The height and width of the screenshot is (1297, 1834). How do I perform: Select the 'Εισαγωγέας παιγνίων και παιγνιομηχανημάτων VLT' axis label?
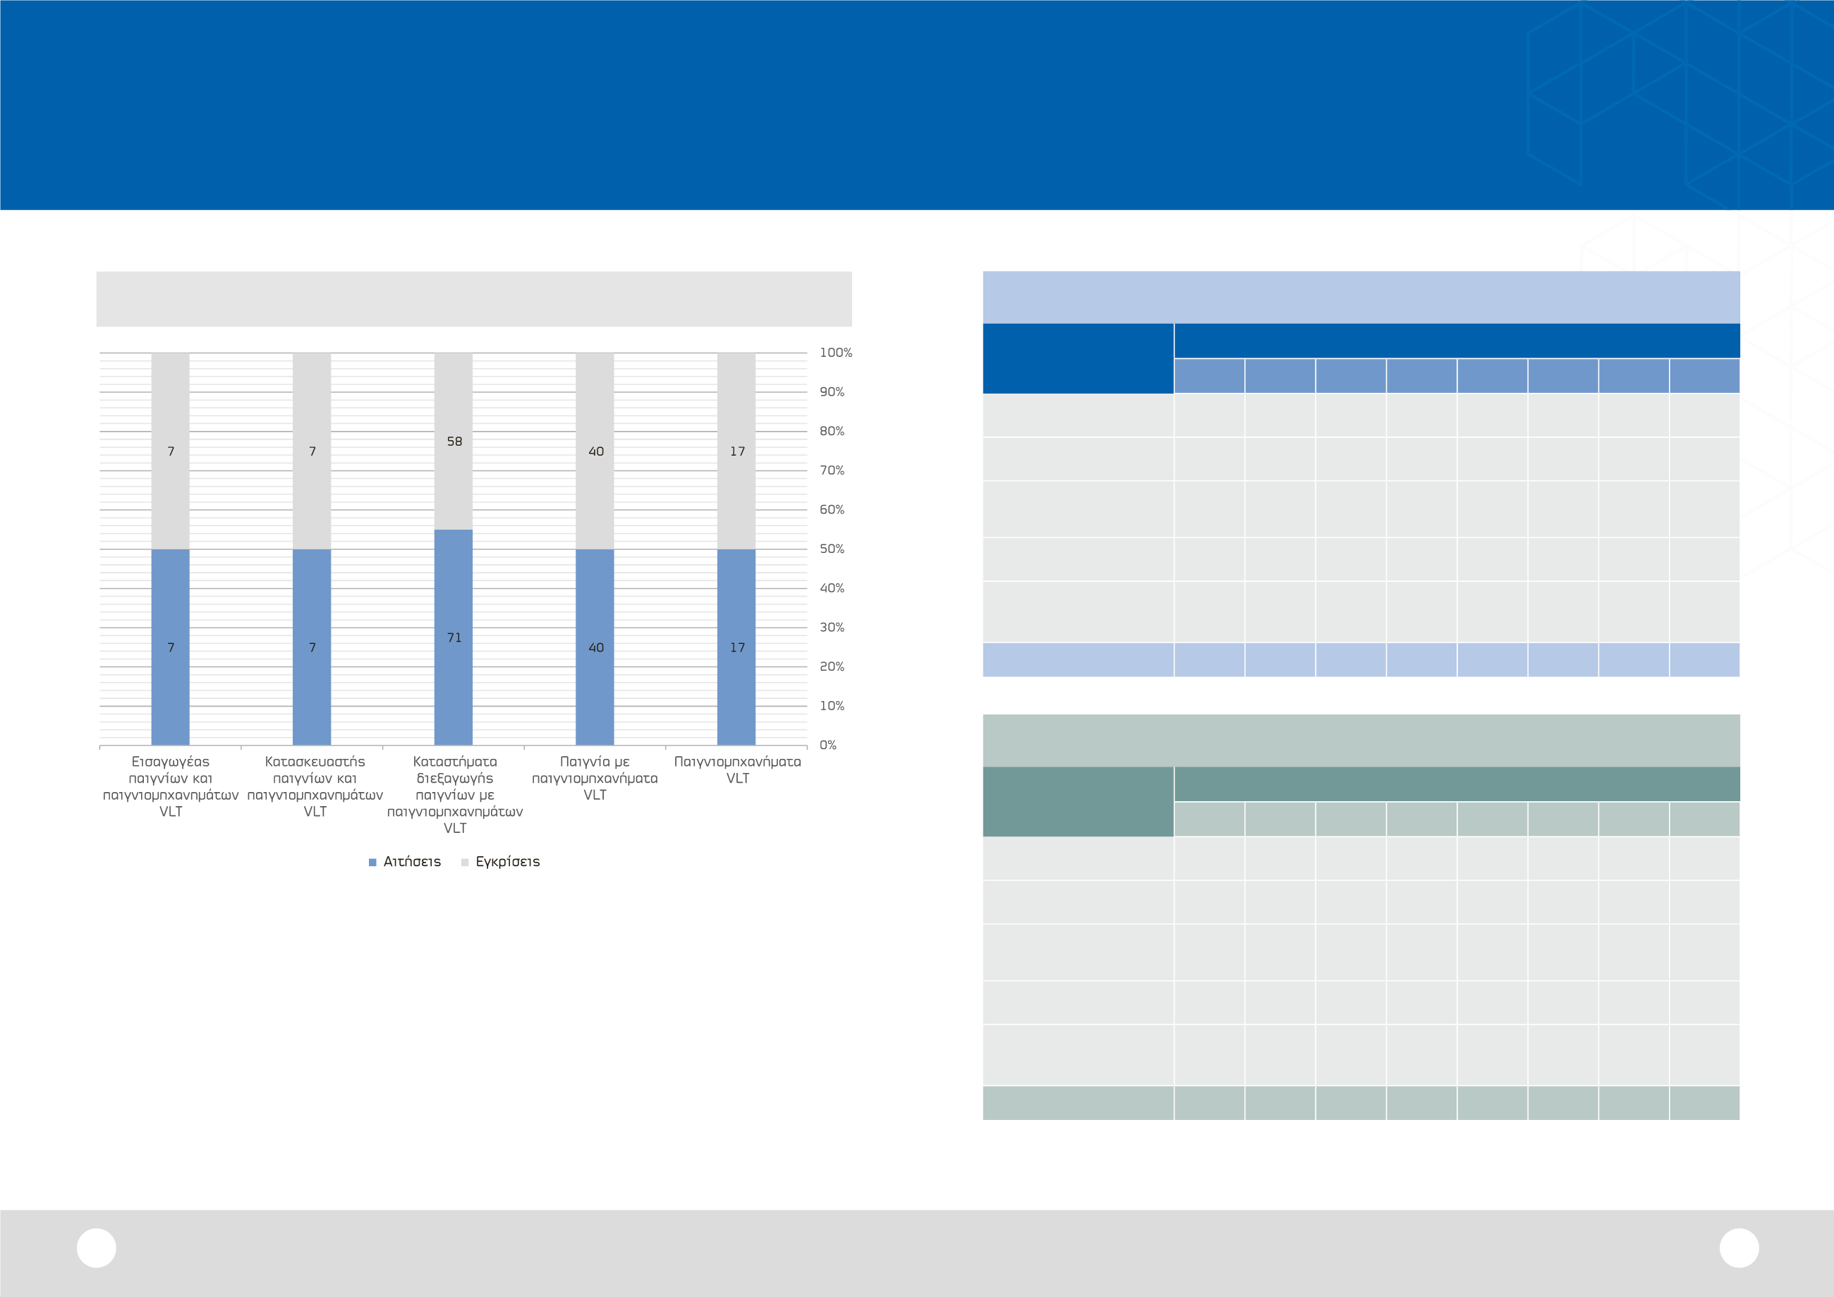point(171,786)
